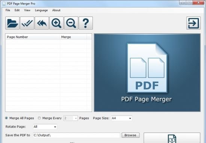Open the File menu
206x143 pixels.
click(8, 10)
